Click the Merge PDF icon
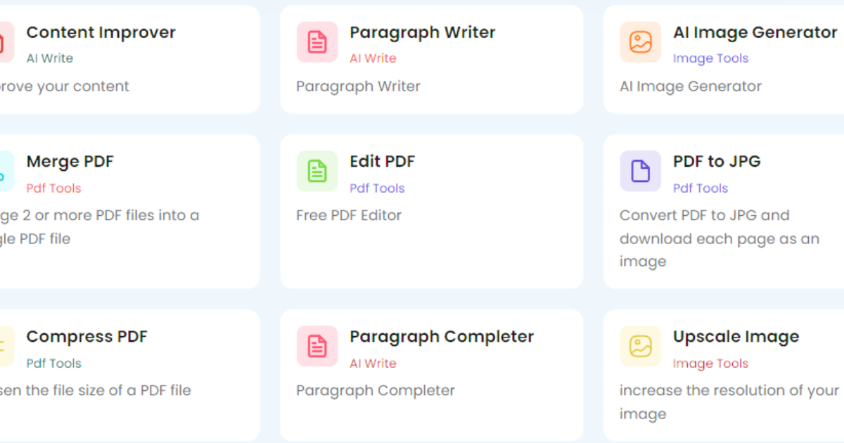 (4, 171)
